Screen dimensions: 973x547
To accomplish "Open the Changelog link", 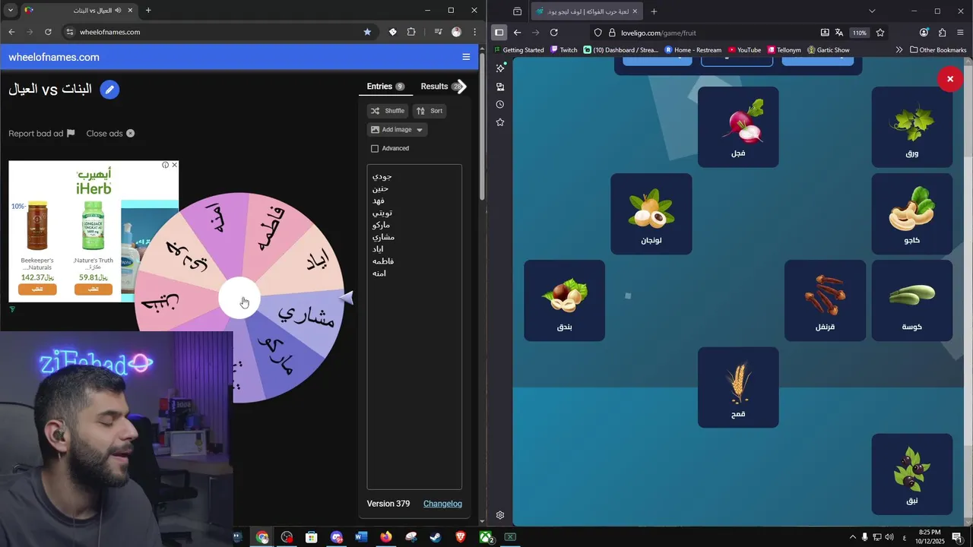I will (x=442, y=504).
